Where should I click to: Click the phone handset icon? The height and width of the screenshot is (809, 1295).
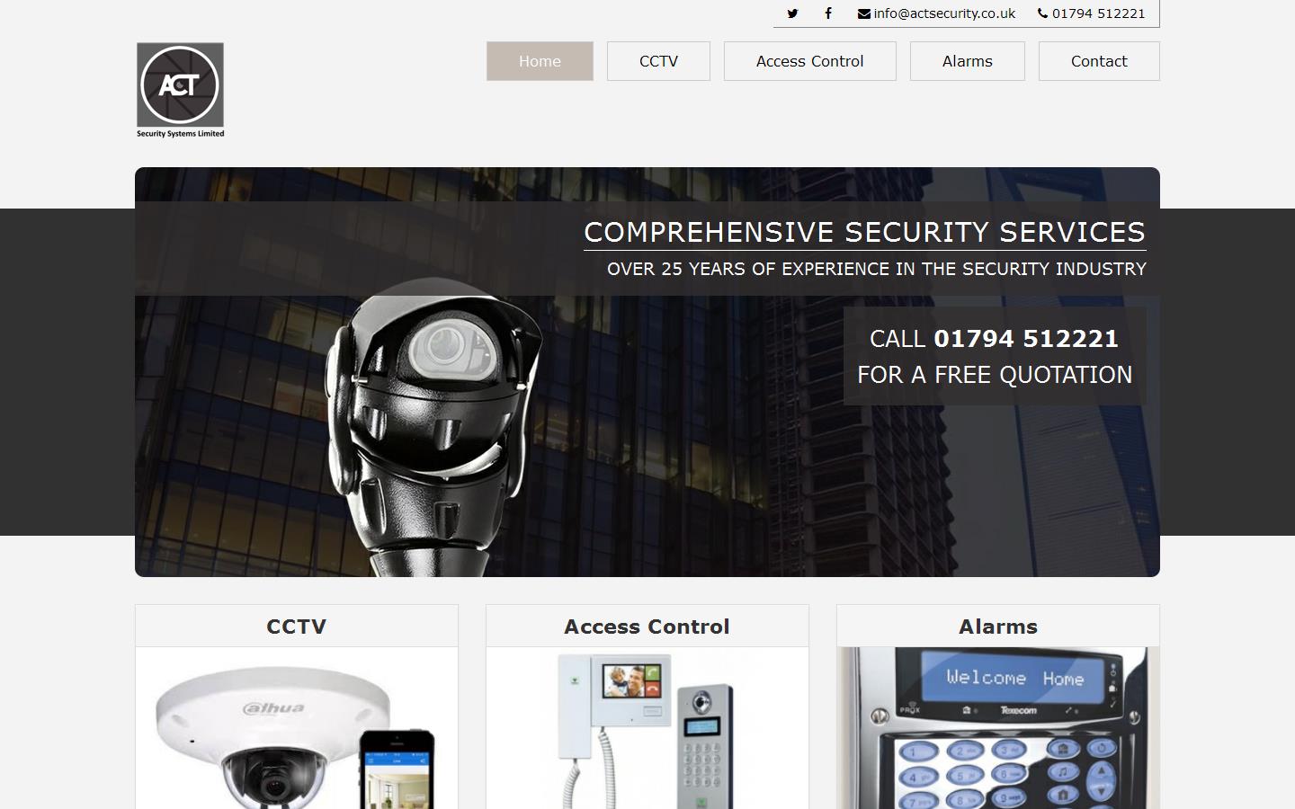click(x=1043, y=13)
